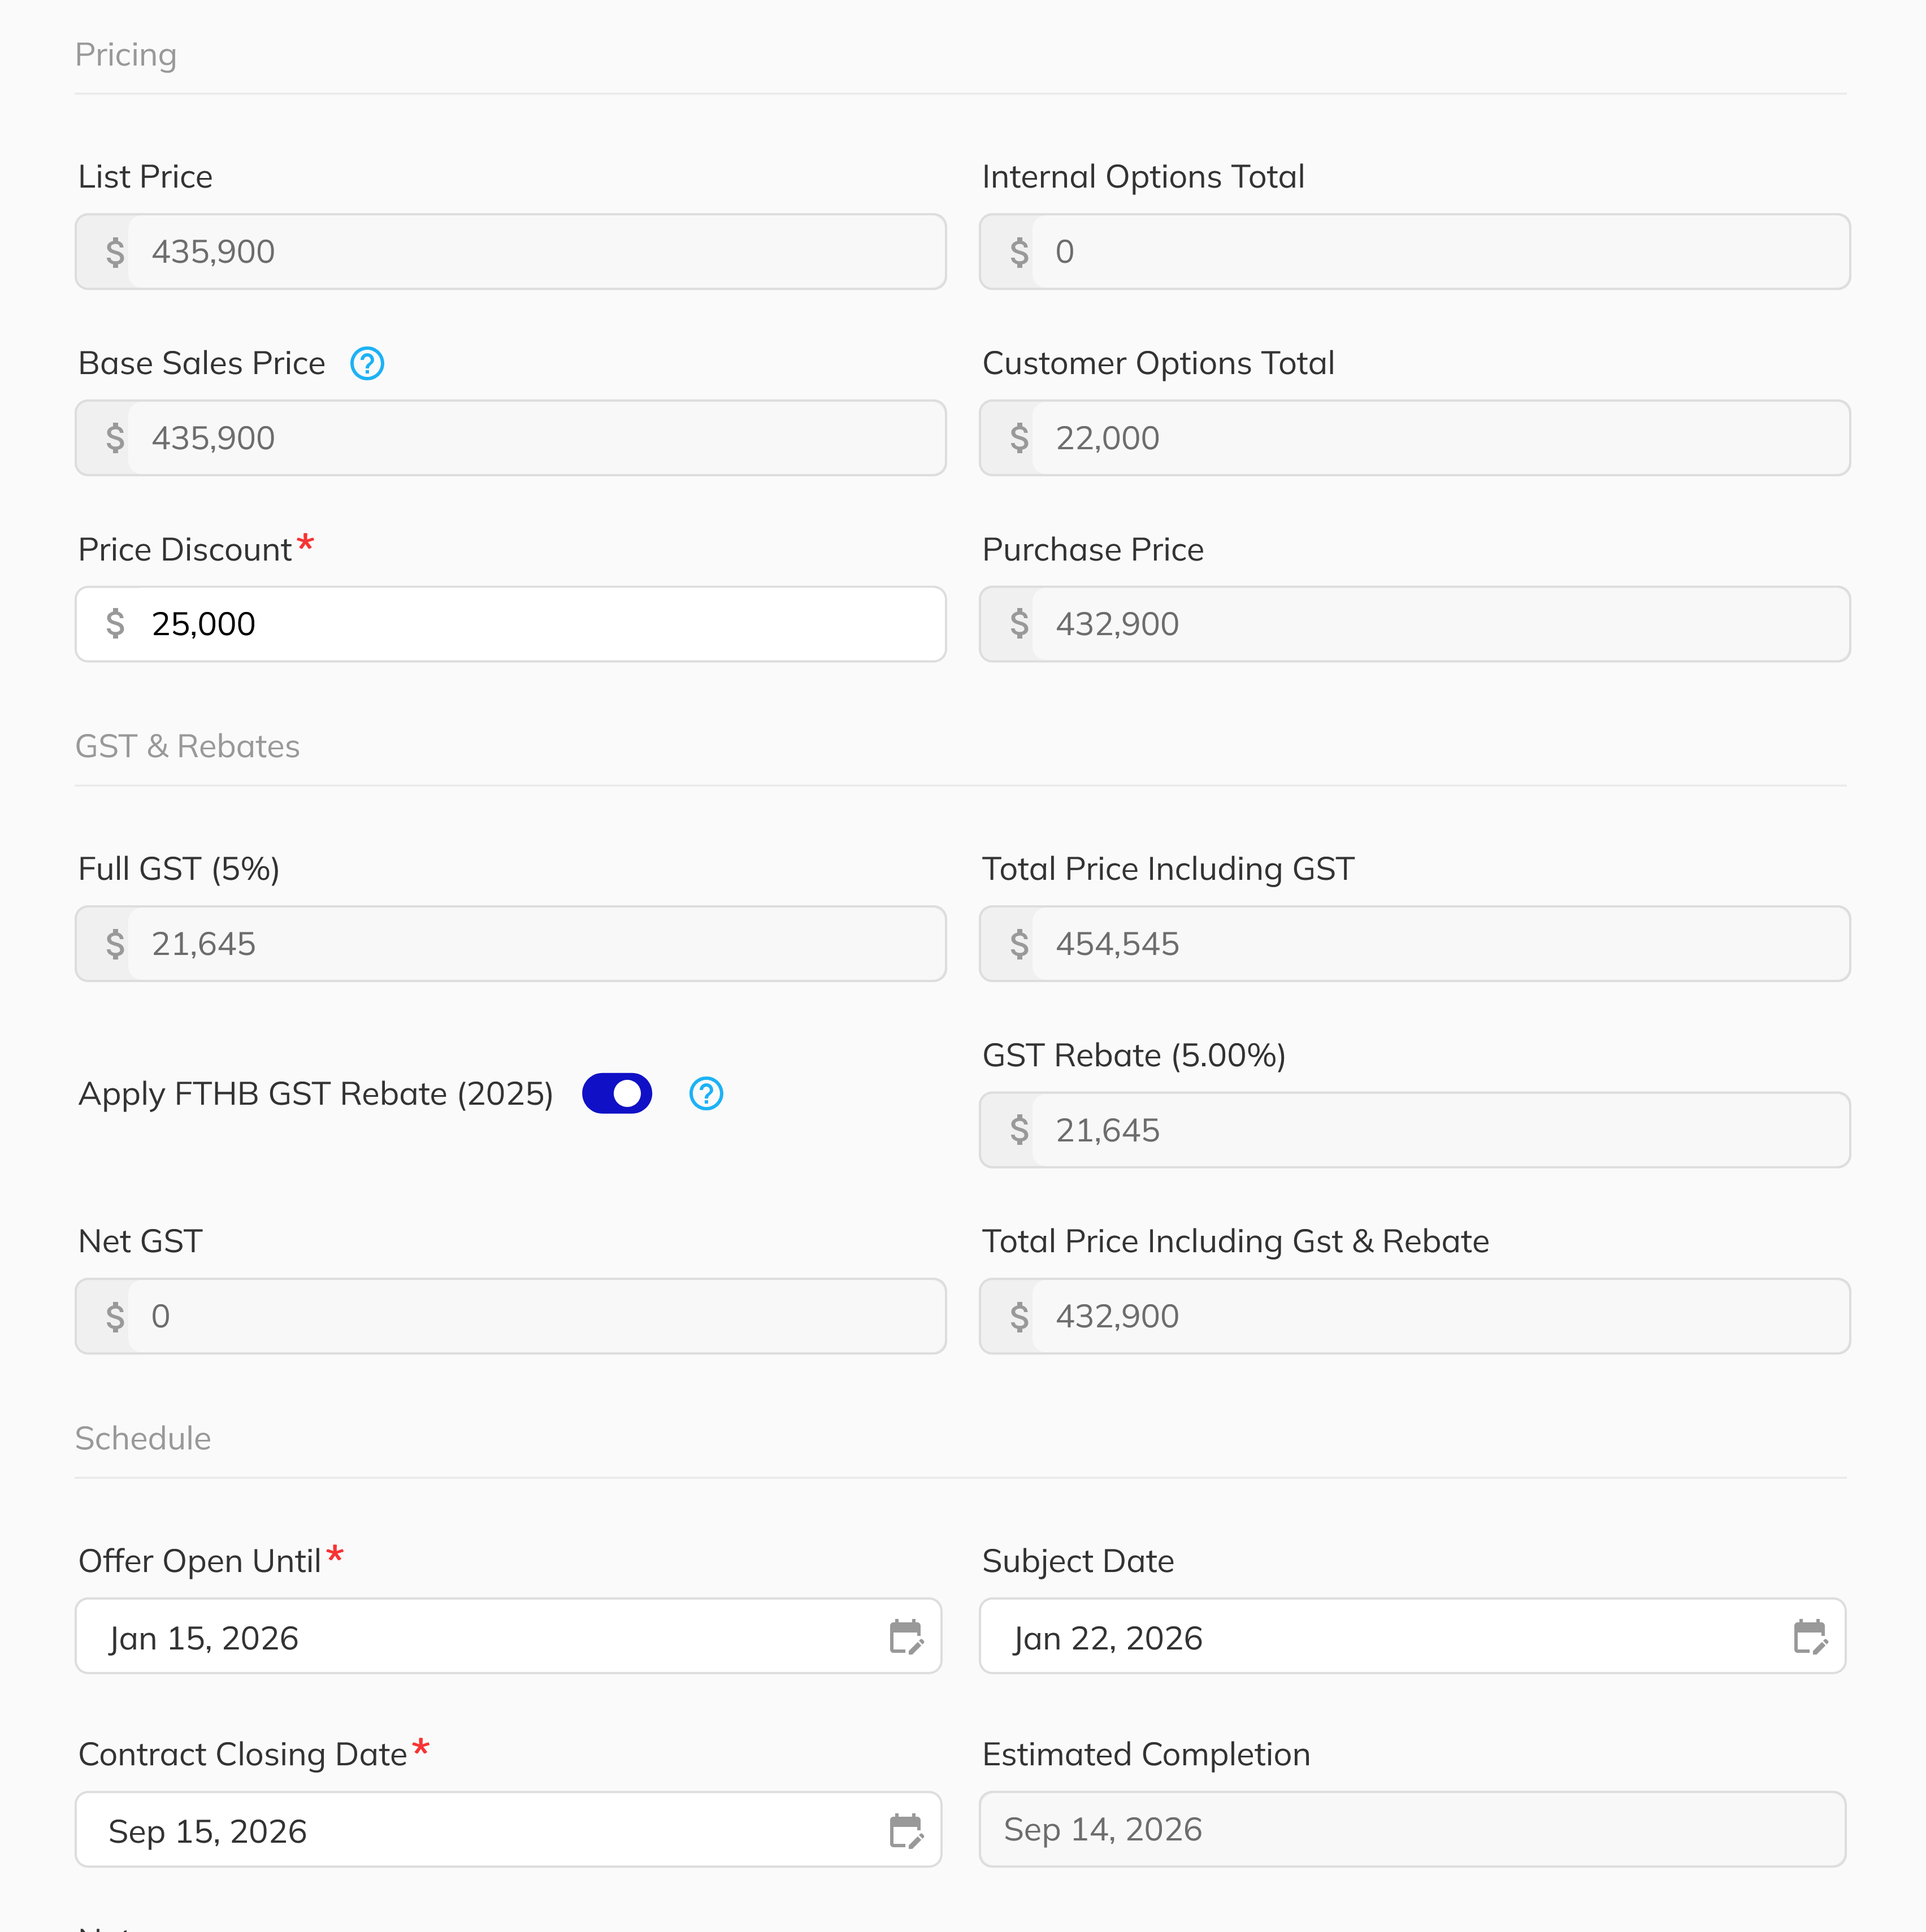Open the Base Sales Price help icon
Screen dimensions: 1926x1932
click(x=367, y=363)
